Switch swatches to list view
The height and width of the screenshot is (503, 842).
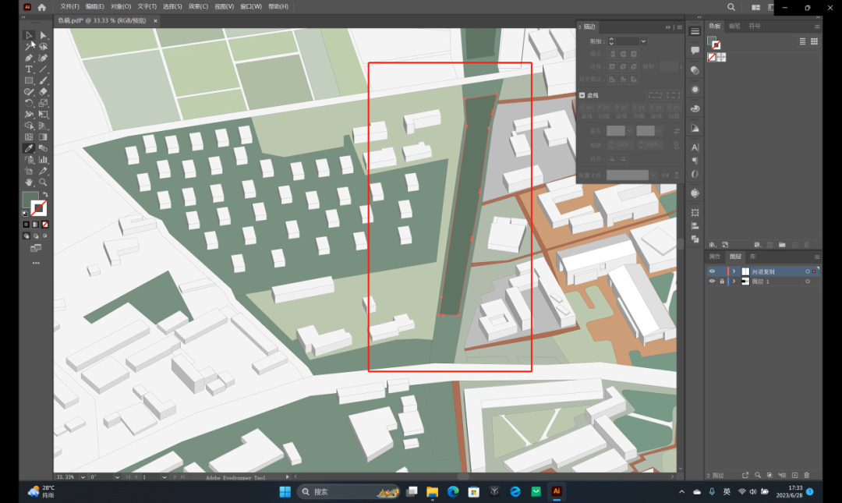coord(802,41)
